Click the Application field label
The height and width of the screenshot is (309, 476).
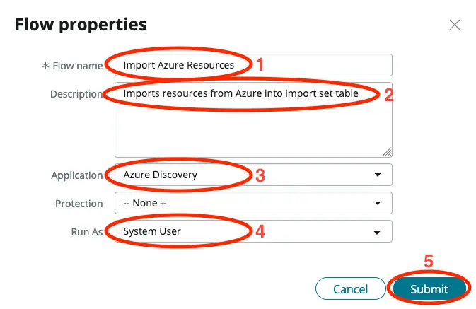tap(77, 175)
